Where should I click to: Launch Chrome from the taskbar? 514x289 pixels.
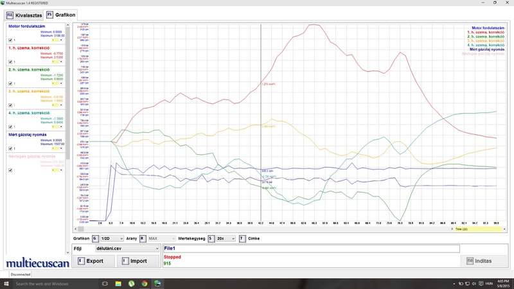[x=144, y=283]
